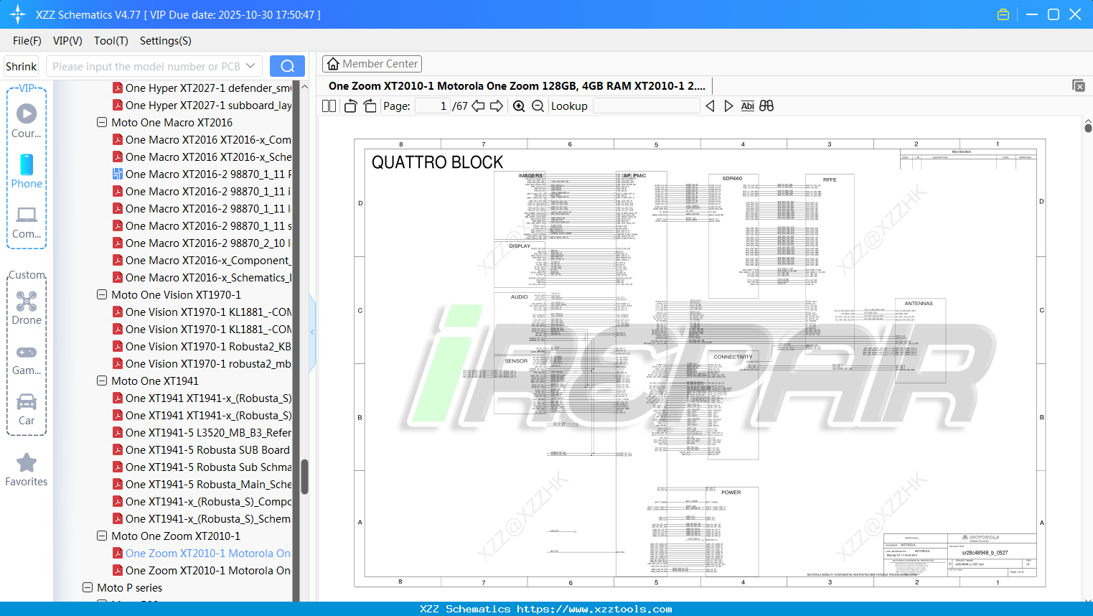
Task: Open the Tool(T) menu
Action: (111, 41)
